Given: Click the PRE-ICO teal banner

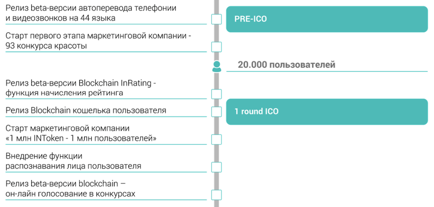Looking at the screenshot, I should click(327, 19).
